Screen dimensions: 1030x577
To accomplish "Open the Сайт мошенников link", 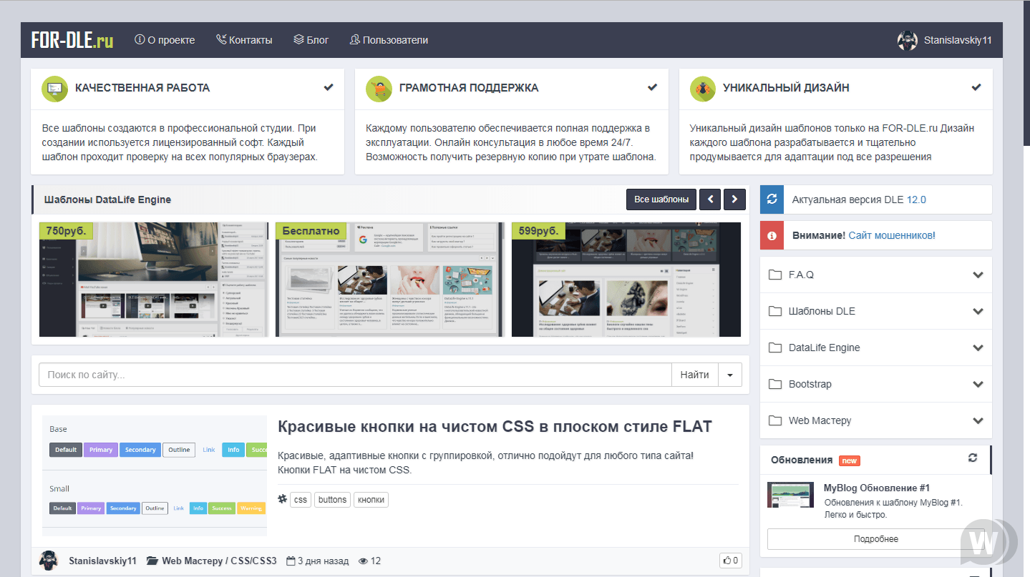I will coord(891,235).
